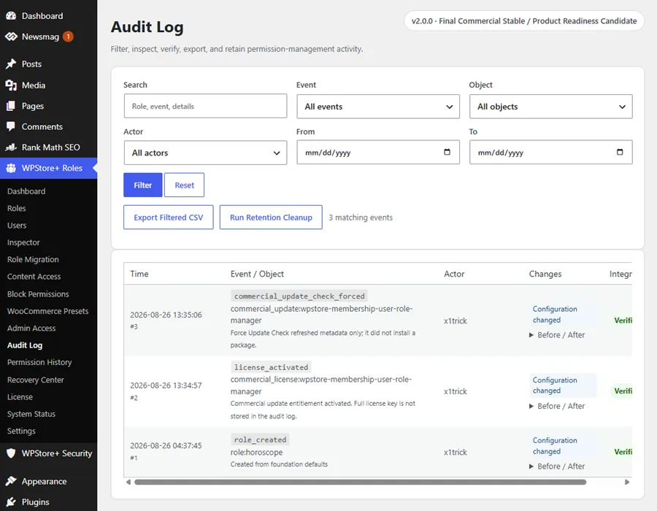Click the v2.0.0 version badge

tap(524, 21)
